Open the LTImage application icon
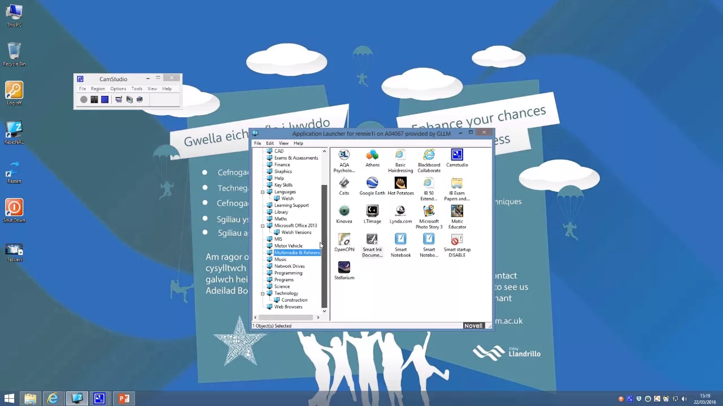The width and height of the screenshot is (723, 406). [x=372, y=215]
